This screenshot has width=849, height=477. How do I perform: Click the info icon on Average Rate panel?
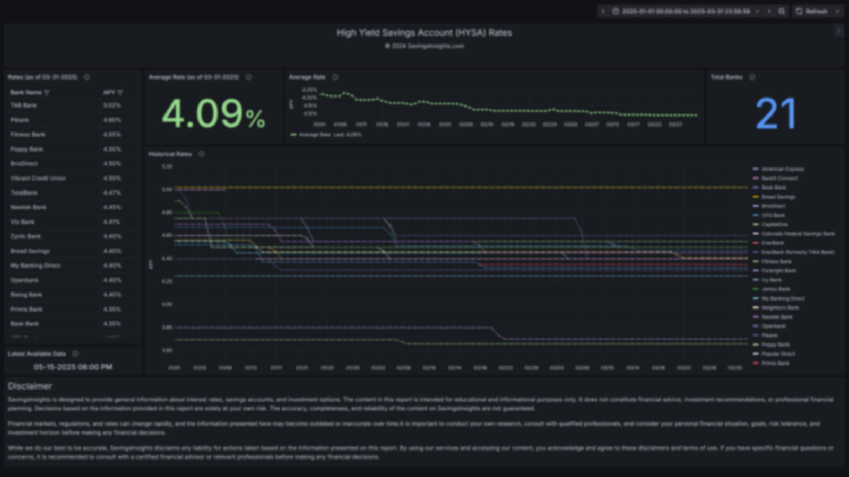[335, 77]
